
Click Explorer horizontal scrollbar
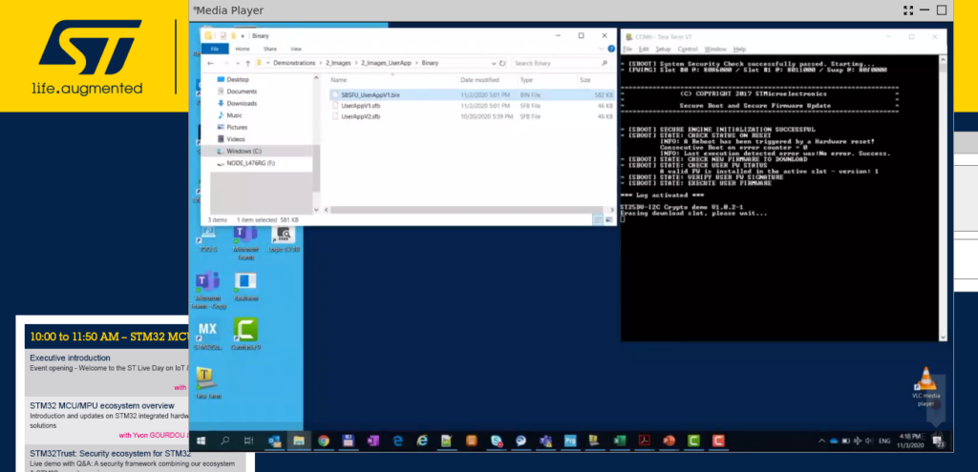(x=465, y=210)
